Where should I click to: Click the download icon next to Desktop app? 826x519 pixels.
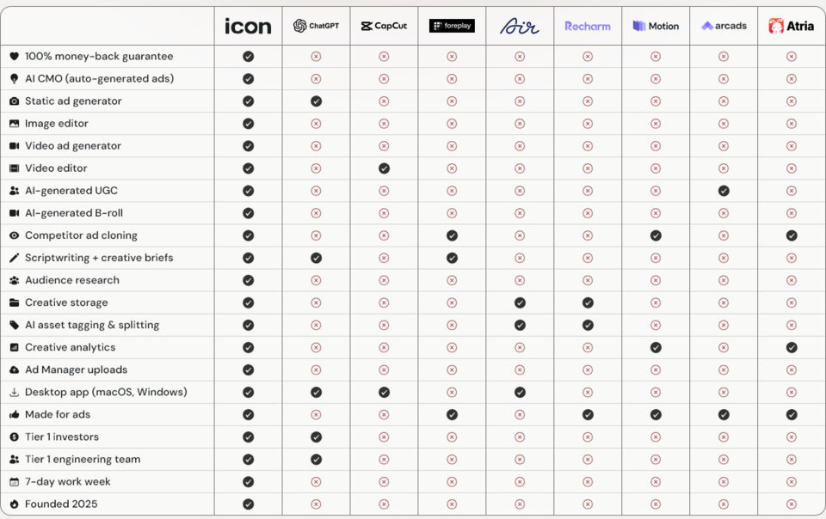click(15, 393)
